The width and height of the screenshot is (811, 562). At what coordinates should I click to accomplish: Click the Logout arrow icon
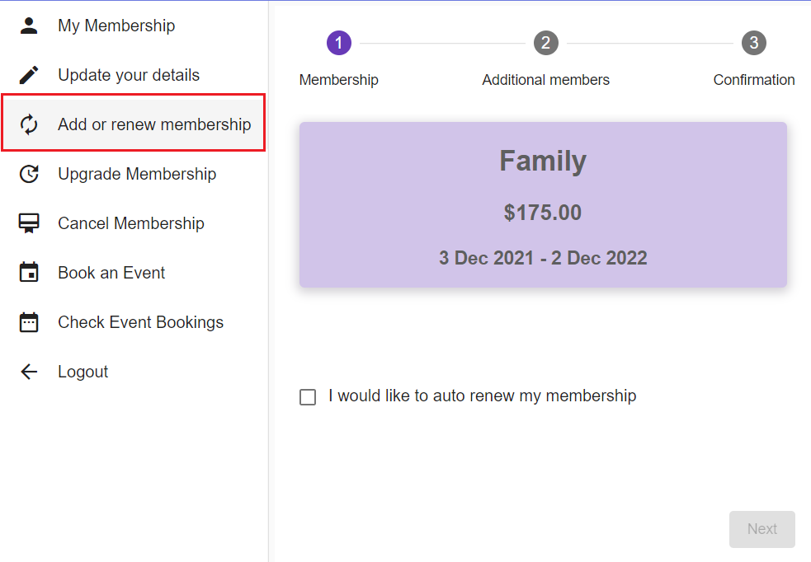tap(29, 372)
